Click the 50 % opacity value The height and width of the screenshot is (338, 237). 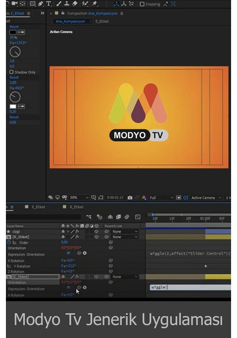[13, 37]
